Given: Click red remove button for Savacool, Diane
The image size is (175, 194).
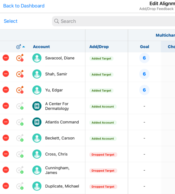Looking at the screenshot, I should [6, 58].
